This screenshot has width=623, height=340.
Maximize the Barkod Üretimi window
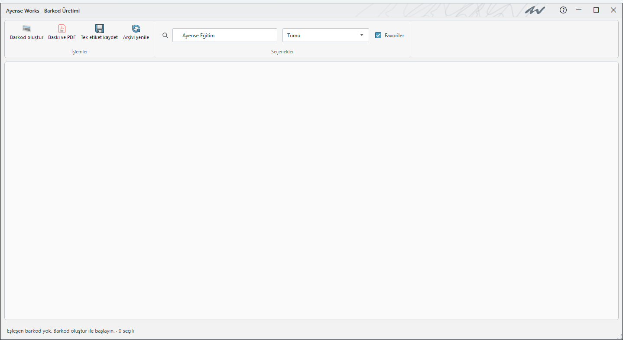(x=596, y=10)
